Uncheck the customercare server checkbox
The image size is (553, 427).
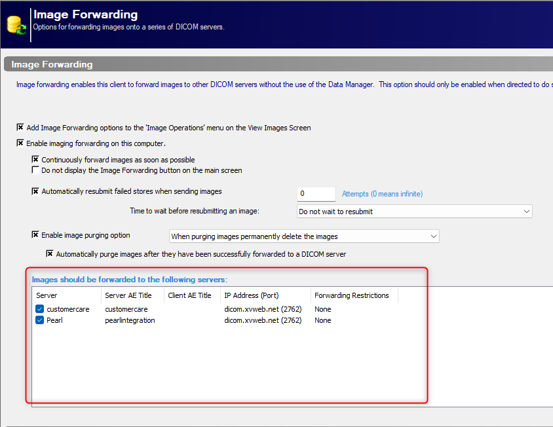coord(39,309)
